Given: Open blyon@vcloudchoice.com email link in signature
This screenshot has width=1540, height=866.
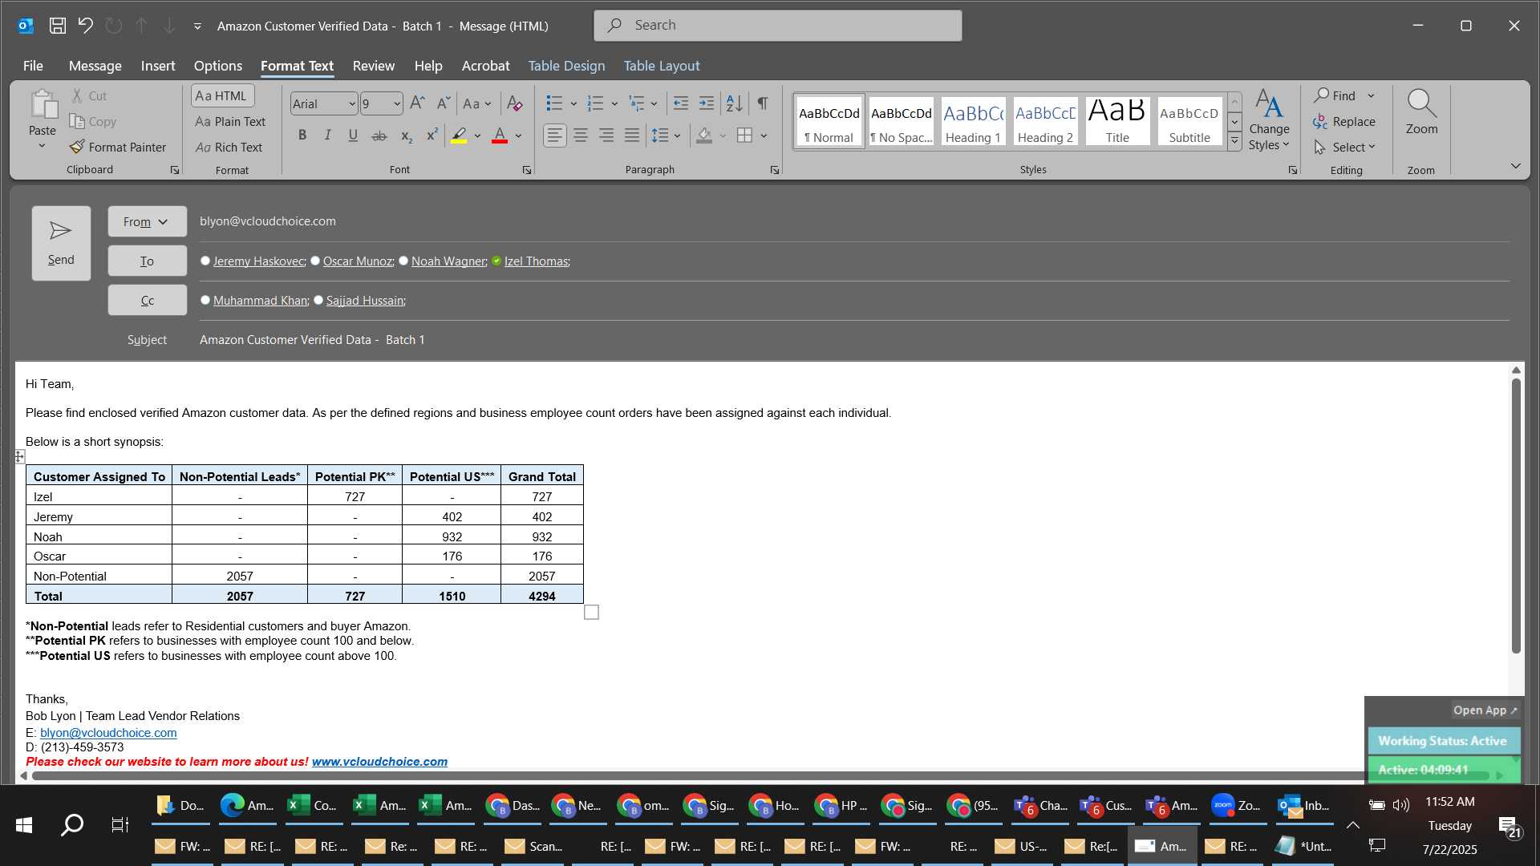Looking at the screenshot, I should click(108, 732).
